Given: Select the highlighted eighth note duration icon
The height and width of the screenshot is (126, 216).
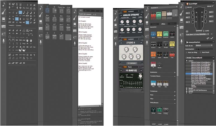Looking at the screenshot, I should [20, 13].
